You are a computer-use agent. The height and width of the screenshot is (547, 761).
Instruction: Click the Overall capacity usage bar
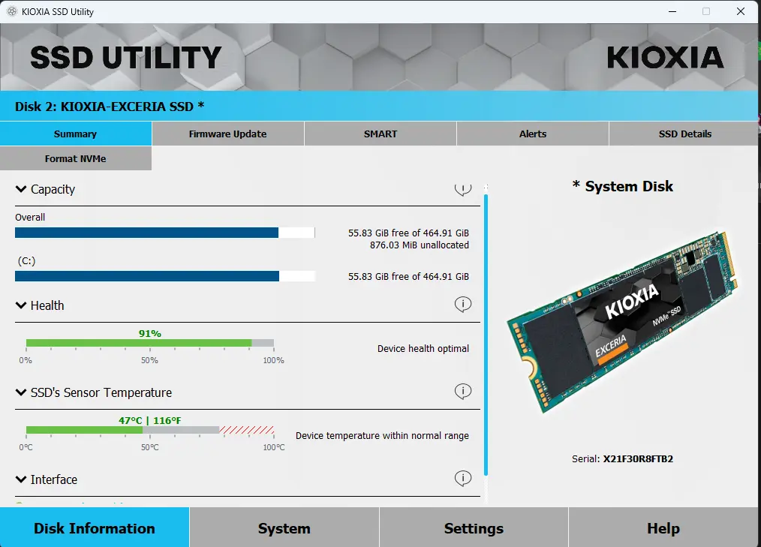[165, 233]
